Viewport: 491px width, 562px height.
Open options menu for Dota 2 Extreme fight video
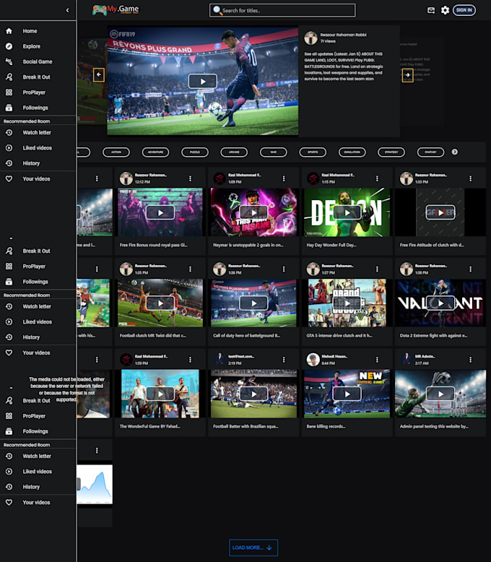(x=471, y=269)
